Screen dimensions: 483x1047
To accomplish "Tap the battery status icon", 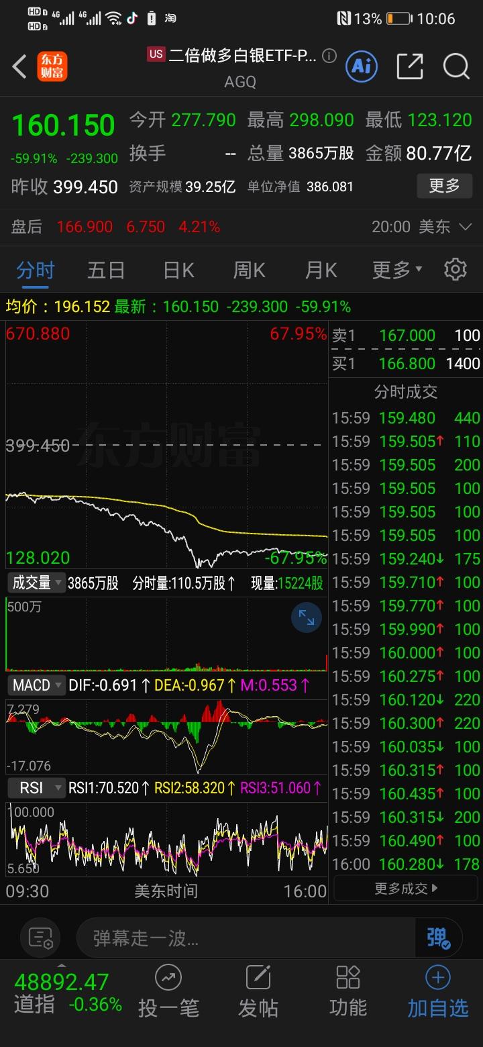I will [400, 19].
